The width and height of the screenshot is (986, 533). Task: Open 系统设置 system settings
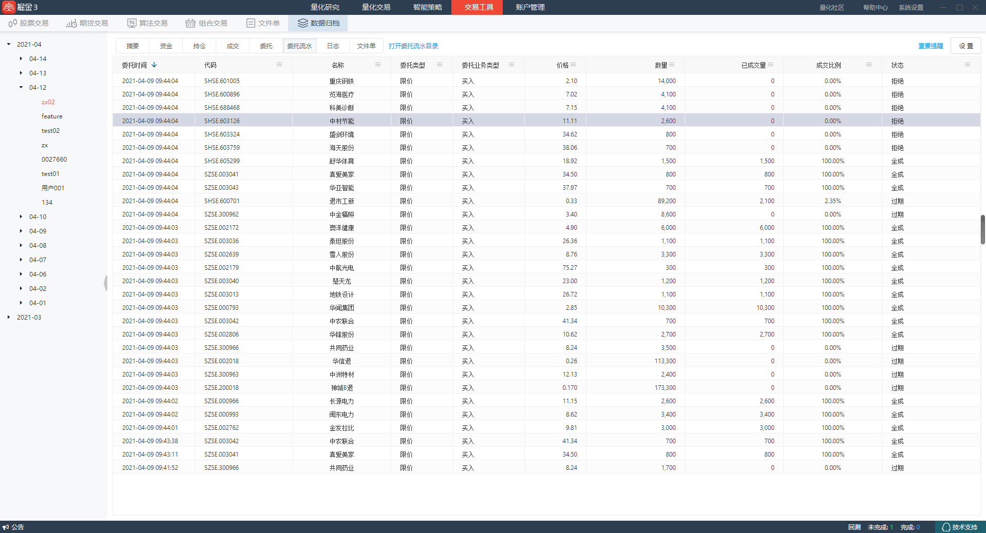pos(911,8)
